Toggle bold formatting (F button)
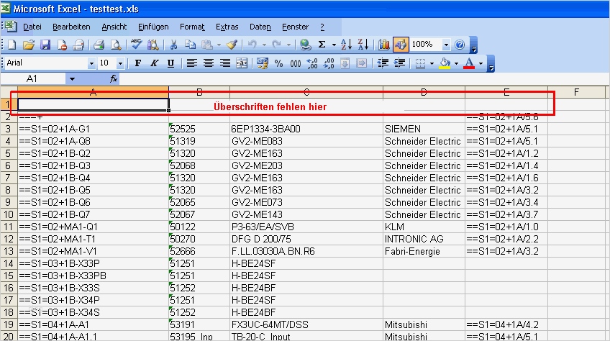 137,63
